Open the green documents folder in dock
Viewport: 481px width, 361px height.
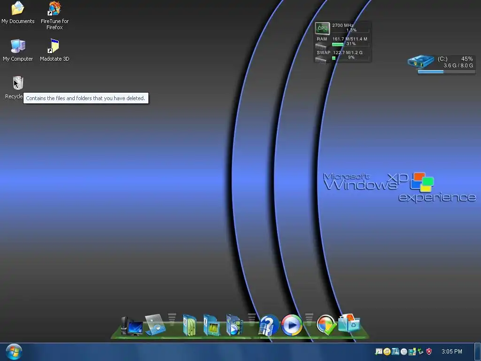click(189, 325)
